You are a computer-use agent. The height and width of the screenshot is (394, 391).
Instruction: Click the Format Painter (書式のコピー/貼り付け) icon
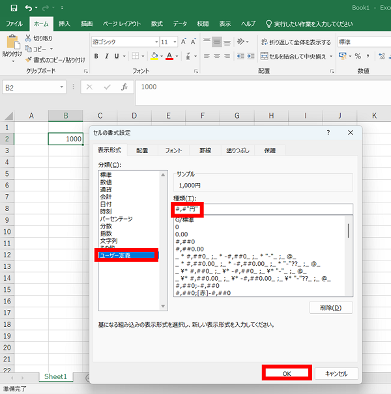coord(29,59)
